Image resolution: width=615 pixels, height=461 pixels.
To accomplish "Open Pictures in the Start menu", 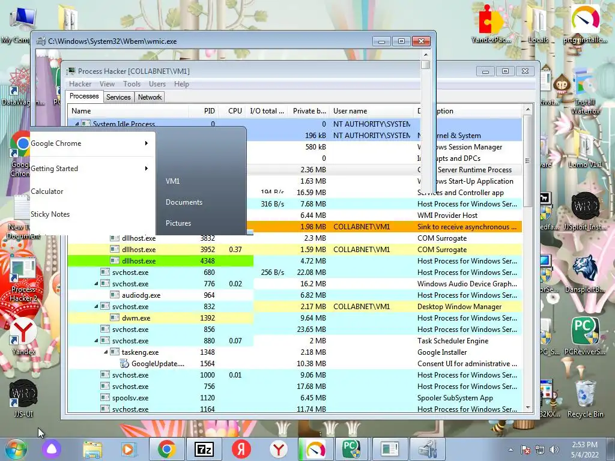I will 178,223.
